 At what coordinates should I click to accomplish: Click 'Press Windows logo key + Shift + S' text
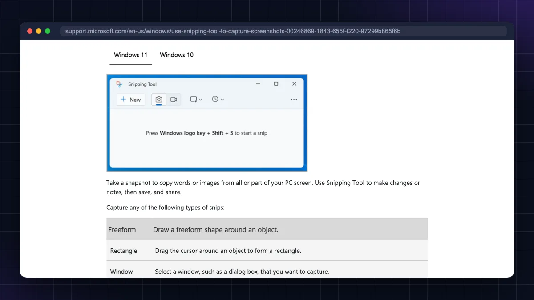click(x=206, y=133)
